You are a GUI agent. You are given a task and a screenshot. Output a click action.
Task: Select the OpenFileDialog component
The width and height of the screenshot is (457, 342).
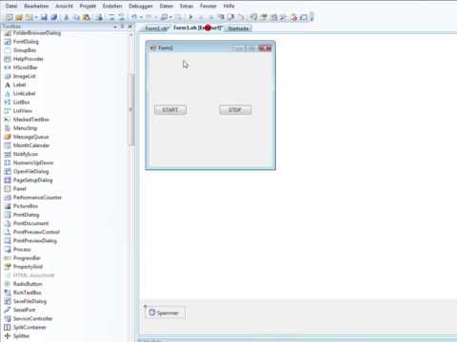(30, 171)
